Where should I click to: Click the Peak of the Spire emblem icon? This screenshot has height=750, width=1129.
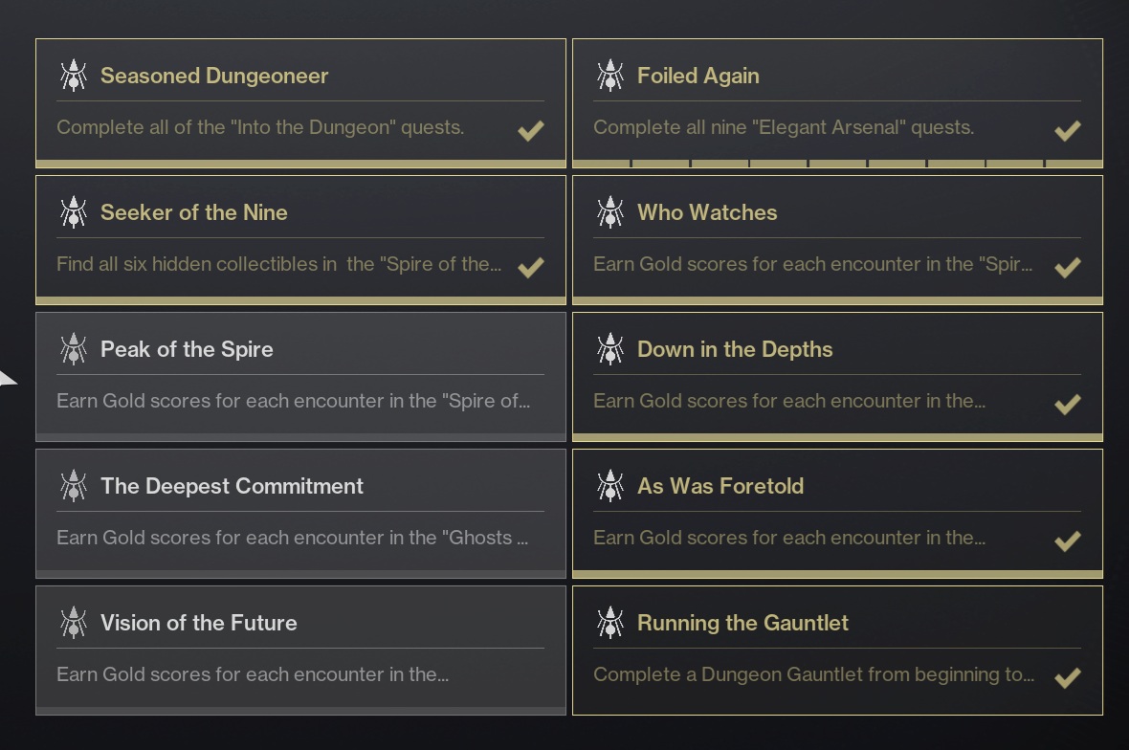(74, 348)
